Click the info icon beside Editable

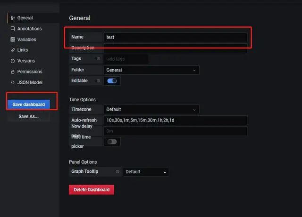(x=99, y=81)
